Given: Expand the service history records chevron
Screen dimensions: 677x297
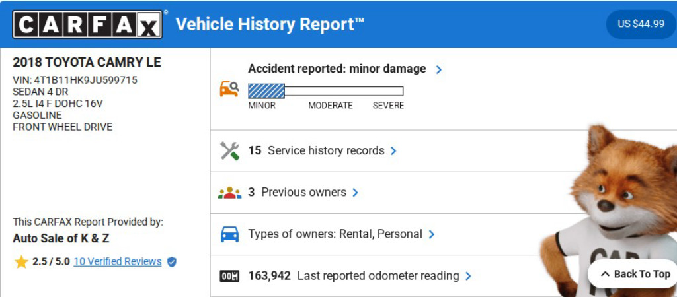Looking at the screenshot, I should (x=393, y=151).
